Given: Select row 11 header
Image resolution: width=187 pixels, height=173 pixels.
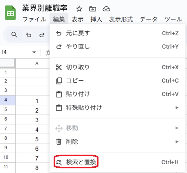Looking at the screenshot, I should tap(7, 167).
